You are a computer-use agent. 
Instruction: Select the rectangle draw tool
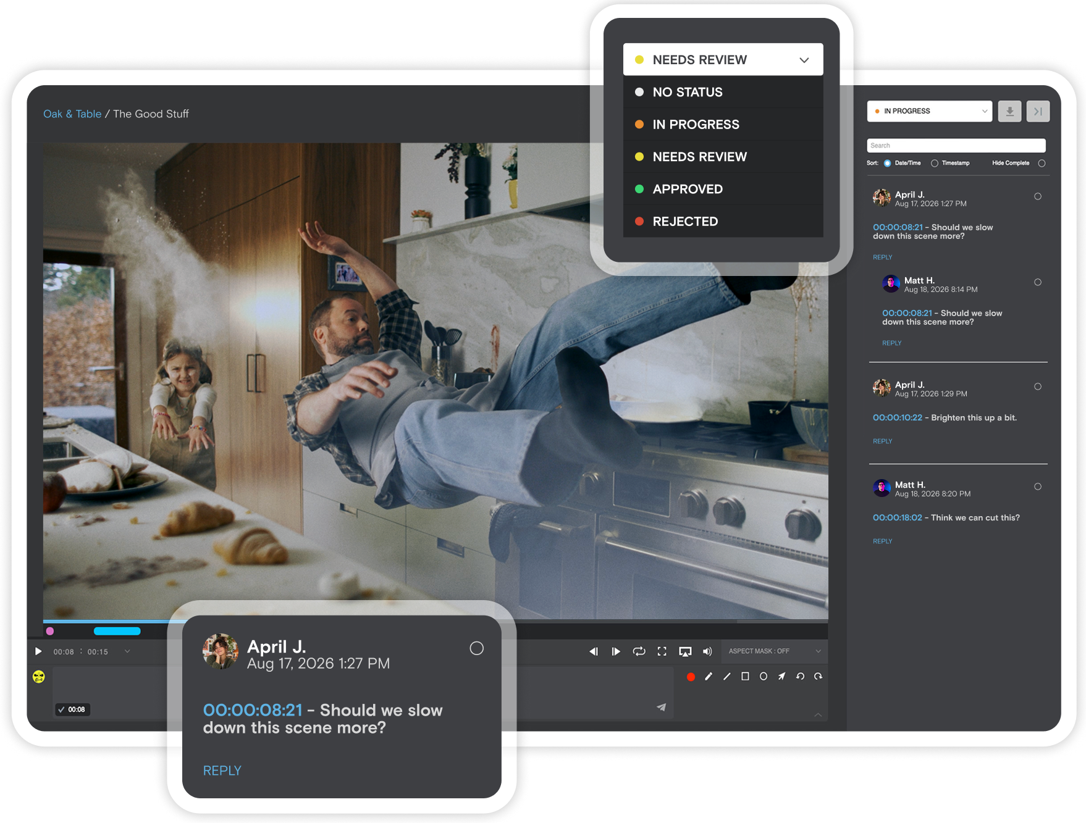click(x=746, y=677)
